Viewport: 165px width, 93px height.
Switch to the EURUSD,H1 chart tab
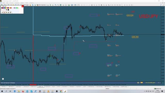coord(4,87)
